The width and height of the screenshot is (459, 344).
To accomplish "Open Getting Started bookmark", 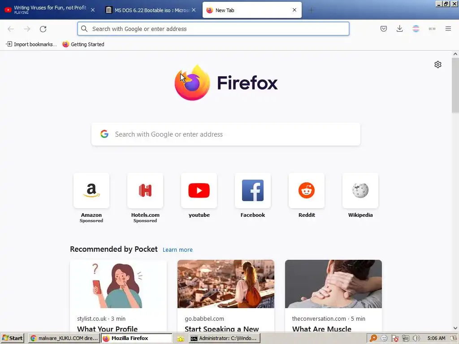I will [83, 44].
